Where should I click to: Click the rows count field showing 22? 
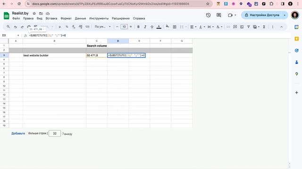tap(55, 133)
